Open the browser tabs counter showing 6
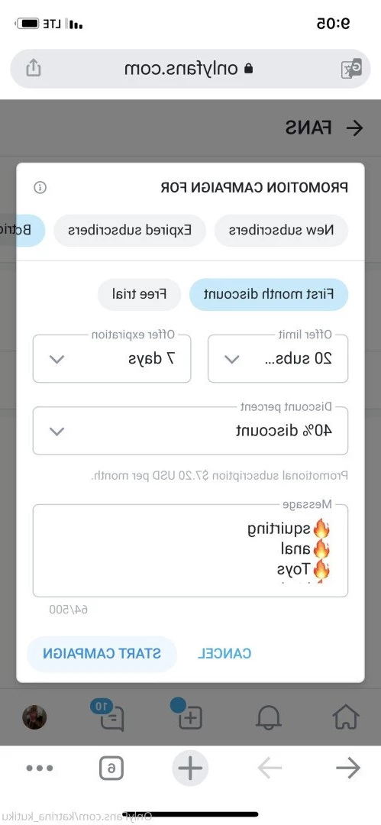Image resolution: width=381 pixels, height=825 pixels. click(x=111, y=768)
